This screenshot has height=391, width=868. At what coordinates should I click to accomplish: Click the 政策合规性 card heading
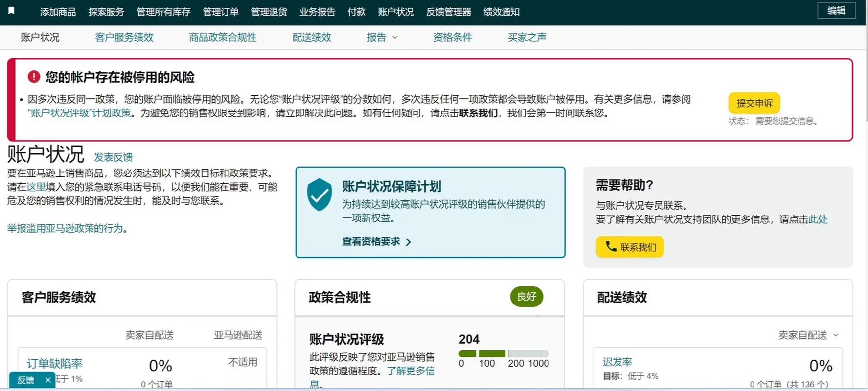pos(340,297)
